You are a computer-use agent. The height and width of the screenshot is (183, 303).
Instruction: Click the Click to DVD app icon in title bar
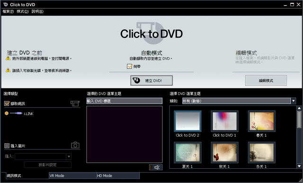pyautogui.click(x=6, y=4)
